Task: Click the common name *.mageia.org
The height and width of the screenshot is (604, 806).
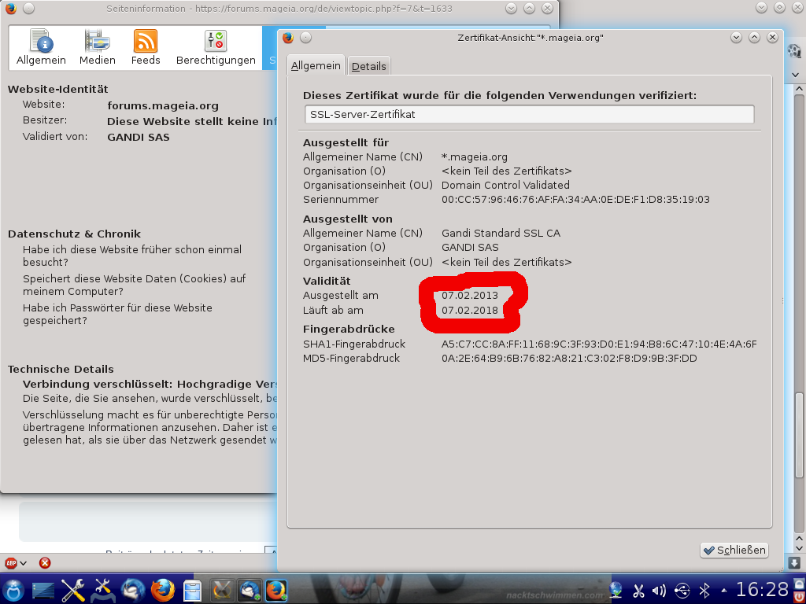Action: click(x=475, y=157)
